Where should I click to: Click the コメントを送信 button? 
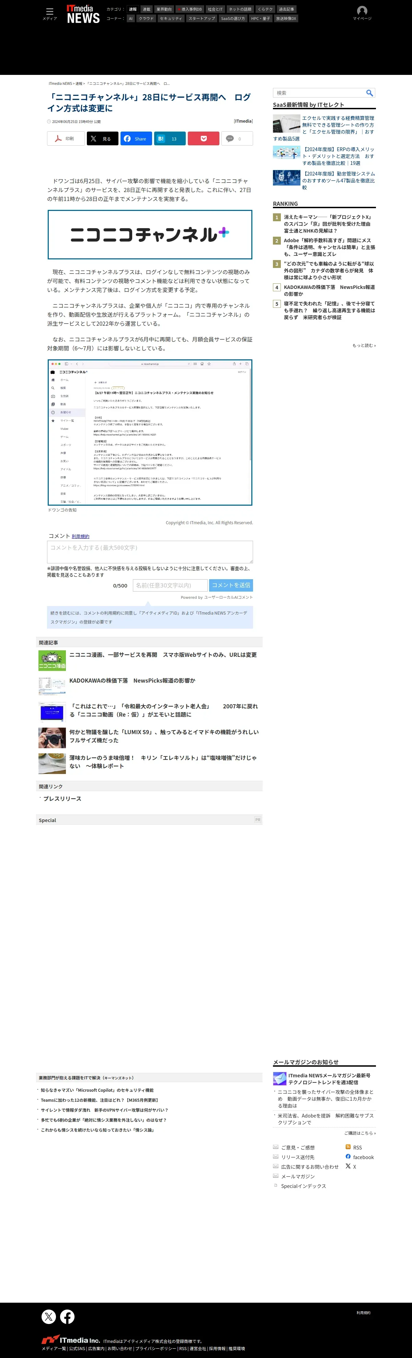pyautogui.click(x=231, y=585)
